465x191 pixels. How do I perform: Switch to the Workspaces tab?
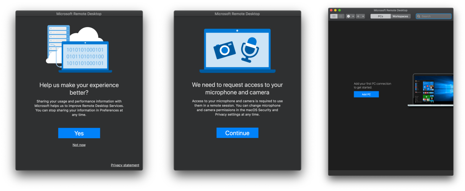(x=400, y=16)
